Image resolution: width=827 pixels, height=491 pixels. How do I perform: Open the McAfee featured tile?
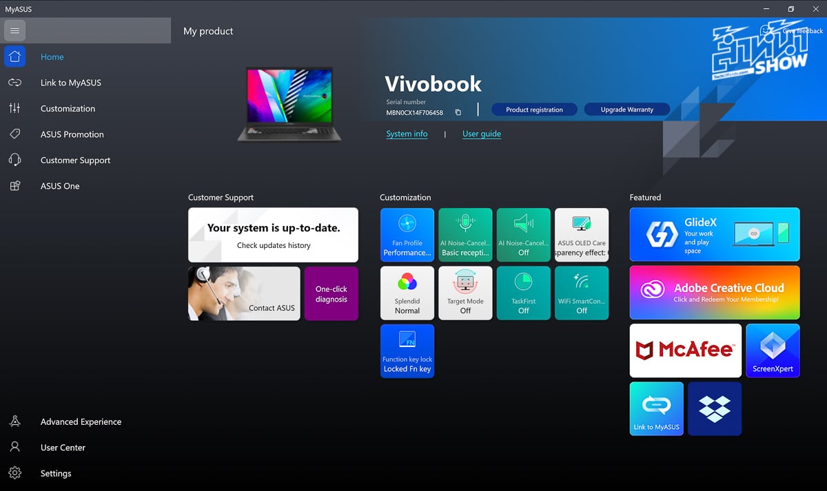(x=686, y=351)
